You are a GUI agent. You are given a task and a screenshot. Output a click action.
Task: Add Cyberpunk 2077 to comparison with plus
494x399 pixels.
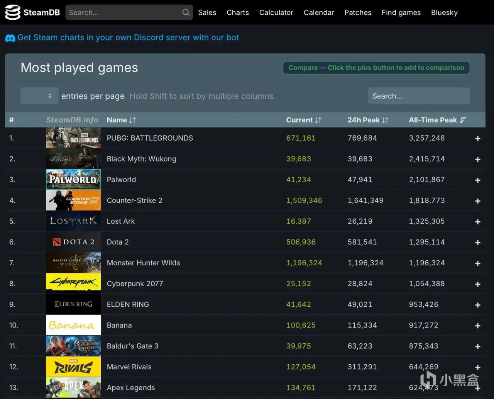(477, 284)
